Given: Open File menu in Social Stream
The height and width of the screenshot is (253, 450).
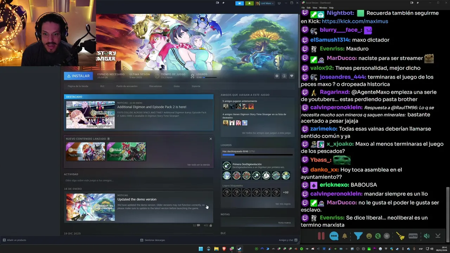Looking at the screenshot, I should 303,8.
